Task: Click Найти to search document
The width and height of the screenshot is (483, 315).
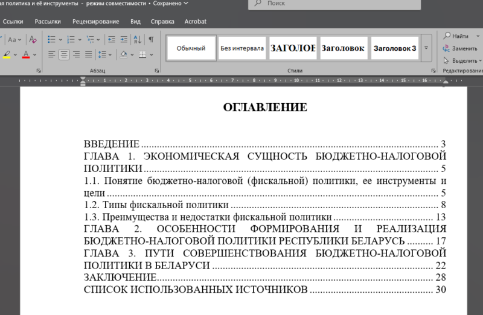Action: point(456,36)
